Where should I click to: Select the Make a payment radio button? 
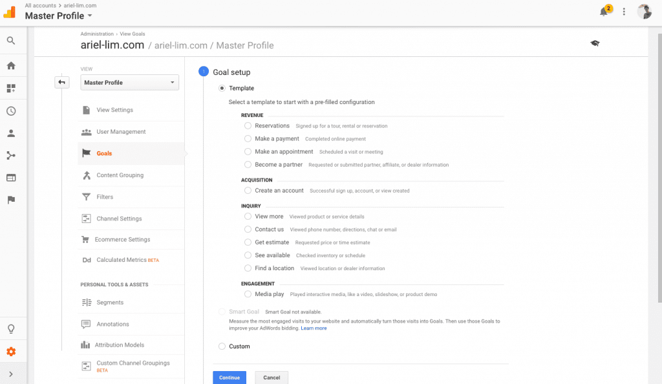(x=248, y=139)
